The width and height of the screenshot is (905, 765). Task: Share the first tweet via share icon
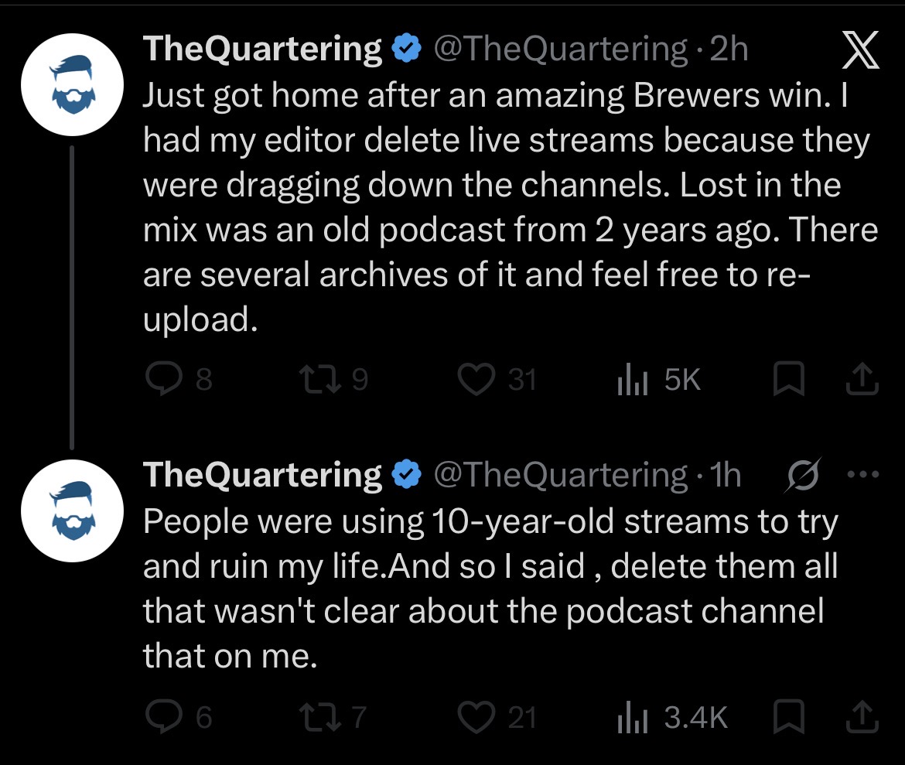point(862,379)
